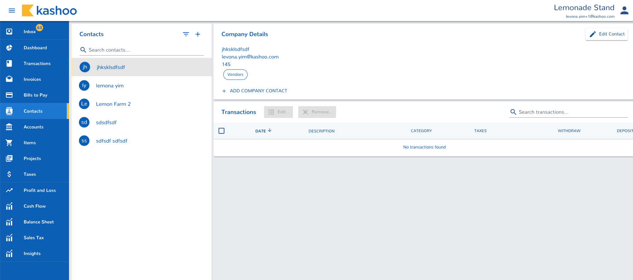This screenshot has height=280, width=633.
Task: Expand Add Company Contact option
Action: click(x=255, y=91)
